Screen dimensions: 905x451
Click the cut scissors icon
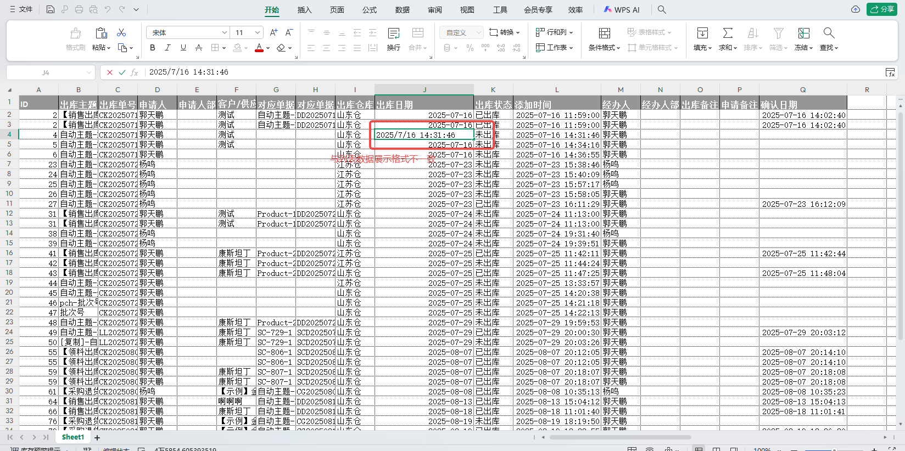[x=121, y=33]
